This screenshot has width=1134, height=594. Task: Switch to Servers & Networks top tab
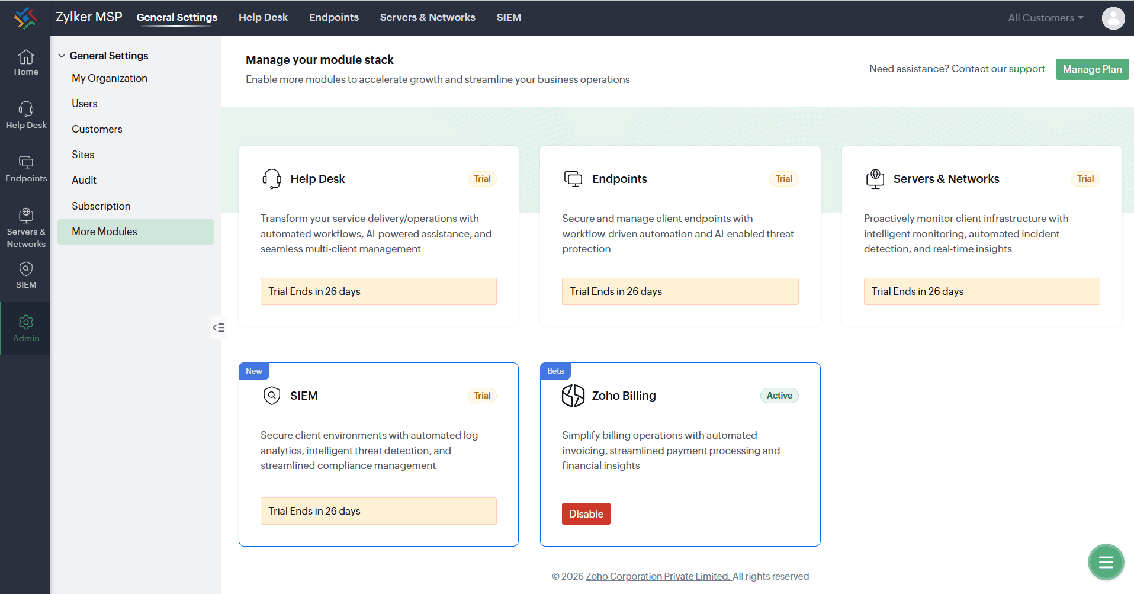(428, 17)
